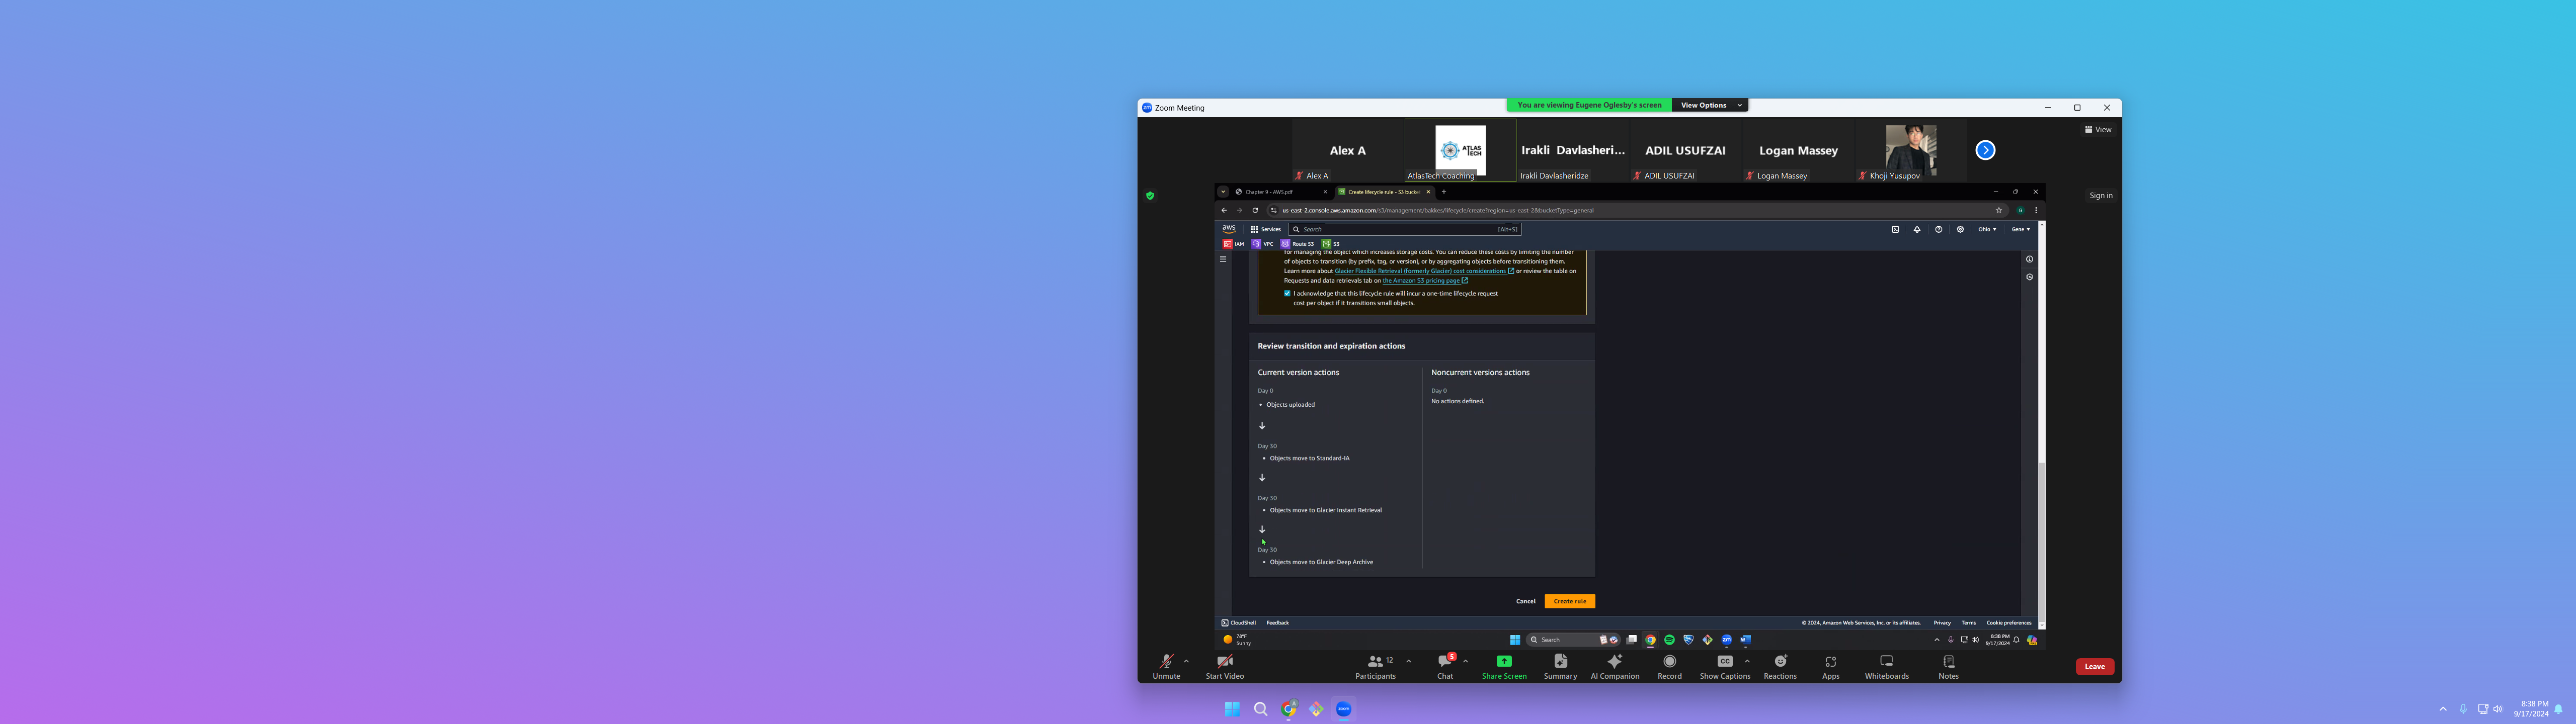This screenshot has width=2576, height=724.
Task: Click the encryption shield icon
Action: click(1150, 196)
